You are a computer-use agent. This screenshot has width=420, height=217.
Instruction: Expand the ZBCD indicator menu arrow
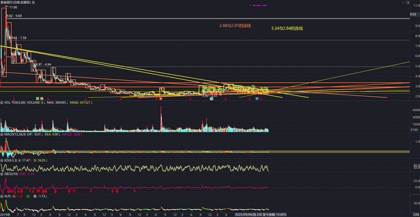pyautogui.click(x=2, y=174)
